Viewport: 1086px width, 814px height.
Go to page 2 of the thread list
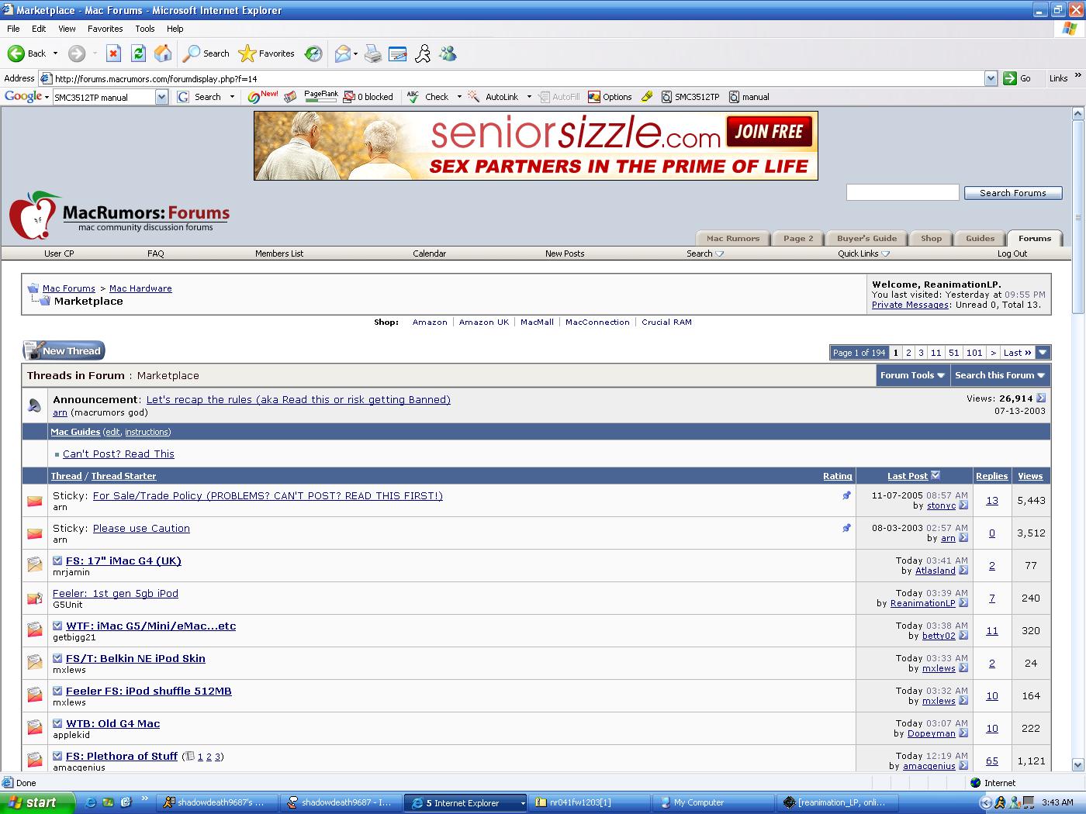(x=908, y=353)
